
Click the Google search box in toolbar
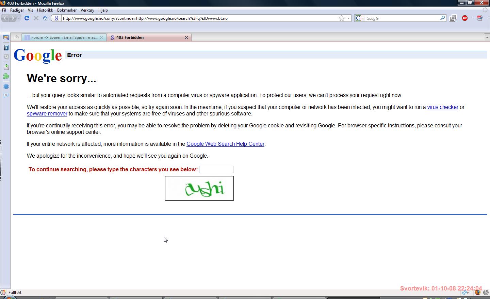coord(403,18)
